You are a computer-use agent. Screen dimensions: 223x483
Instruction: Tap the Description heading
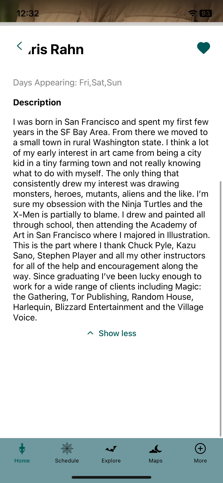click(x=37, y=102)
